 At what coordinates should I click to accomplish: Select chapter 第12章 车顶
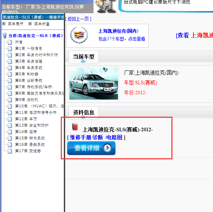click(x=26, y=119)
